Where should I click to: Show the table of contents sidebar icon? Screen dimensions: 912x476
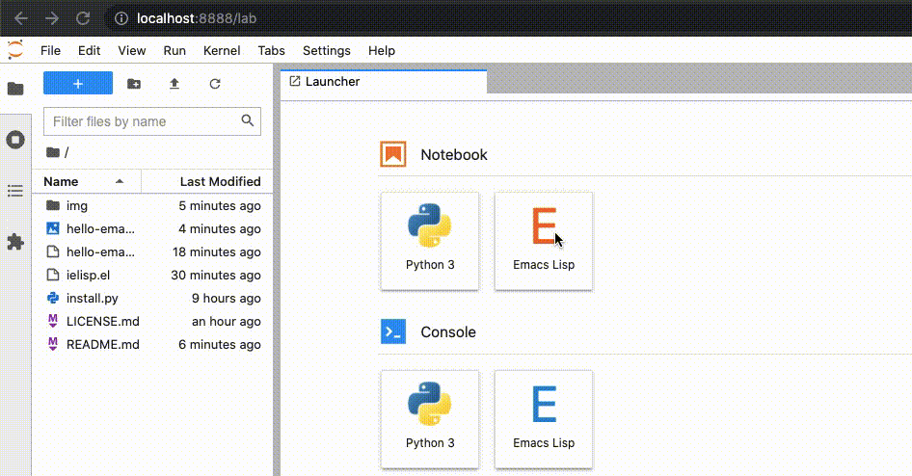click(x=15, y=191)
